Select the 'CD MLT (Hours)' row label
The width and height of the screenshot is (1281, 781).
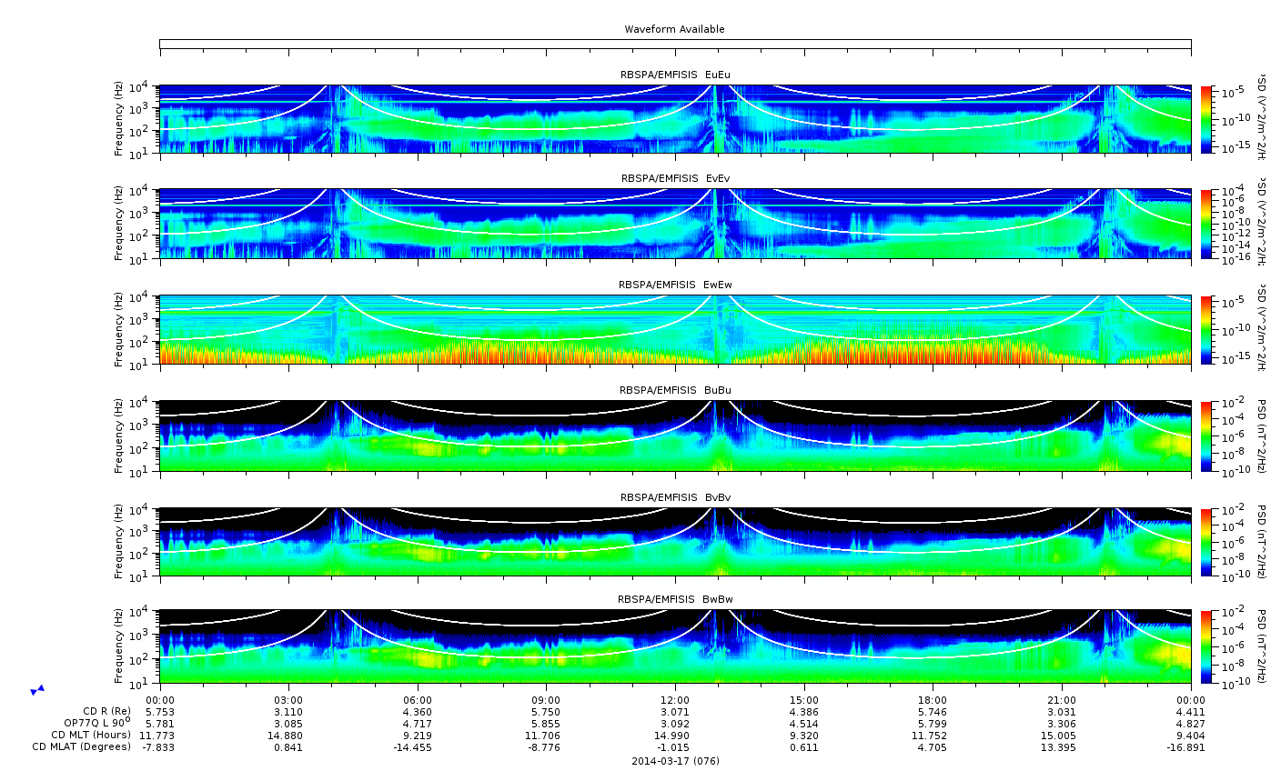tap(91, 735)
